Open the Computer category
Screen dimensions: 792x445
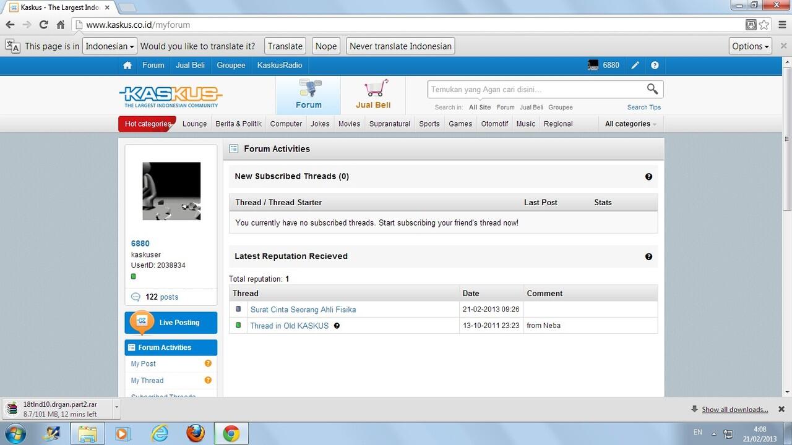(286, 124)
